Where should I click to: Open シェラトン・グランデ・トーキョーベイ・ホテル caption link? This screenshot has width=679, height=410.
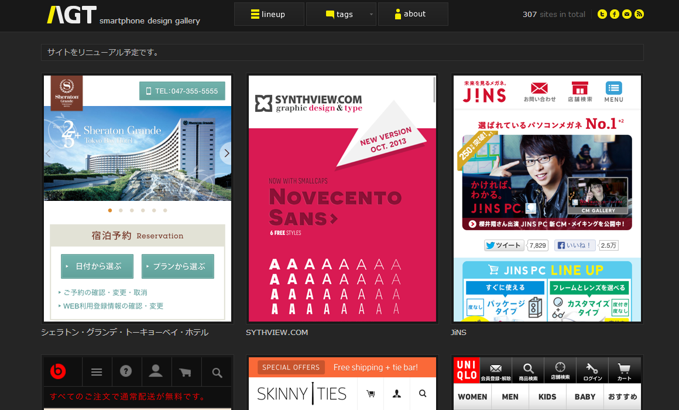pos(125,333)
